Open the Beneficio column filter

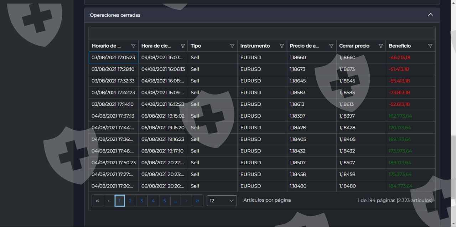pos(430,46)
